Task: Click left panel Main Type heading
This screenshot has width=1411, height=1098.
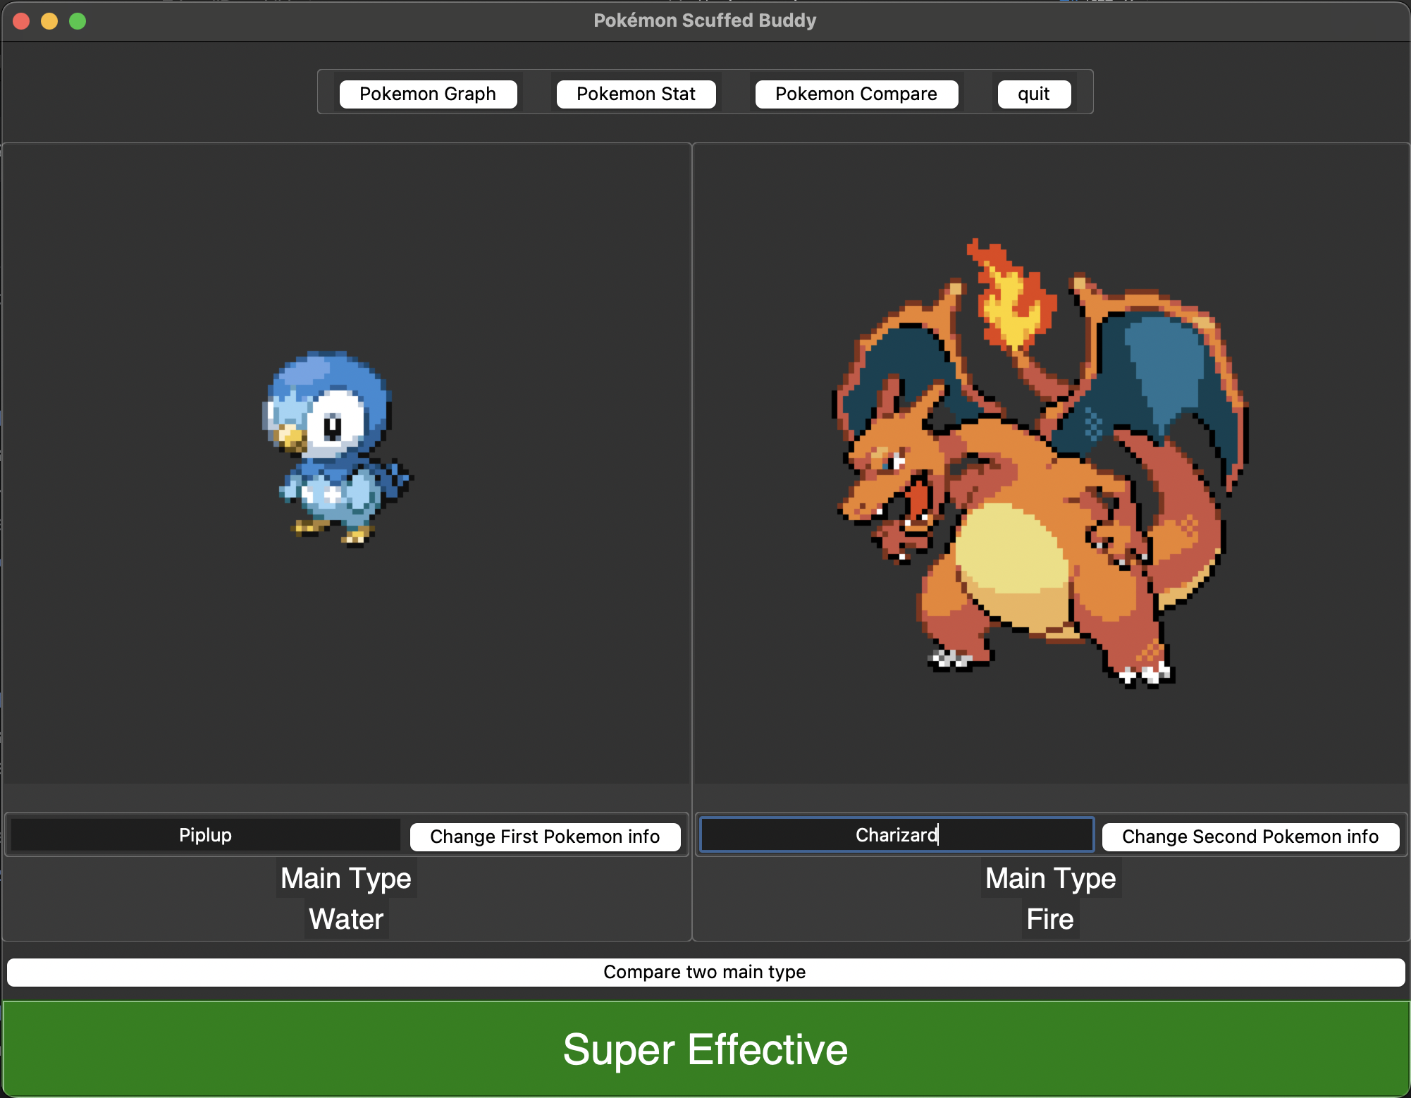Action: tap(346, 878)
